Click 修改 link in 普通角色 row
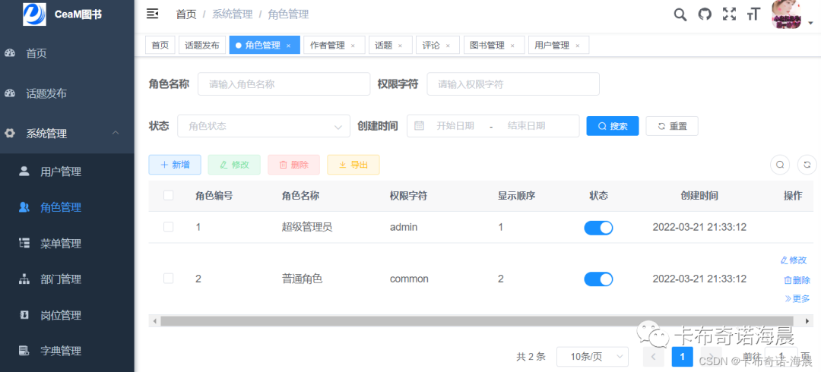Viewport: 821px width, 372px height. [794, 260]
